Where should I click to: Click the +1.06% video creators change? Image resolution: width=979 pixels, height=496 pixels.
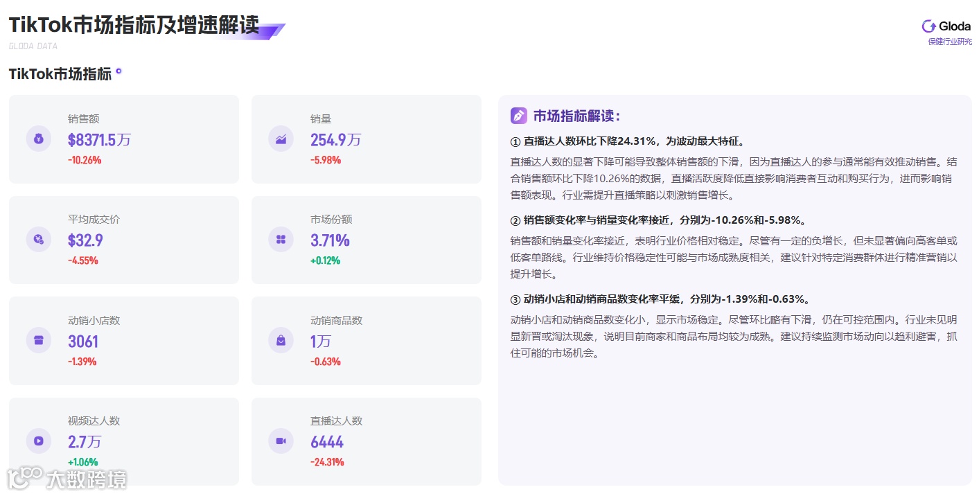click(83, 462)
